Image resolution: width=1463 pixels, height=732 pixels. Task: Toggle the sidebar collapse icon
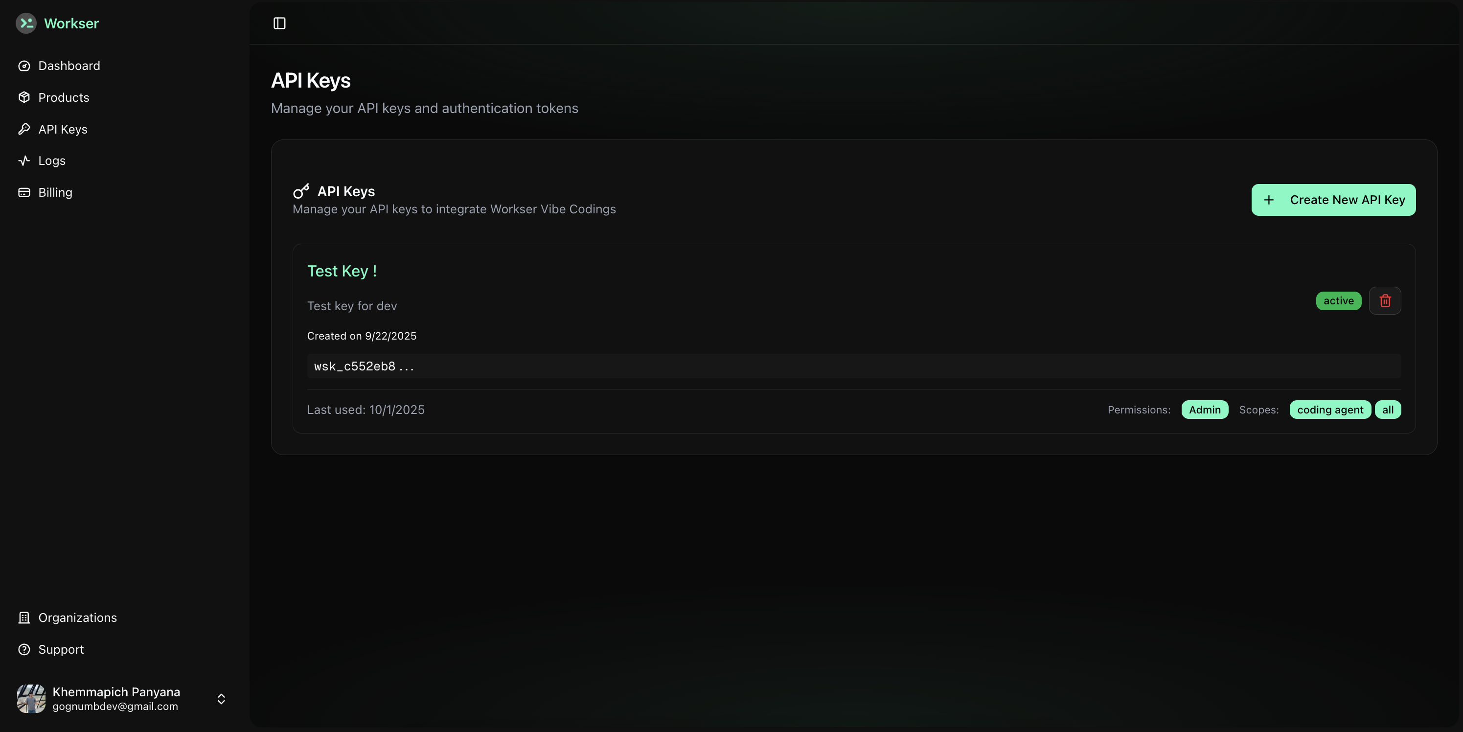click(x=279, y=23)
